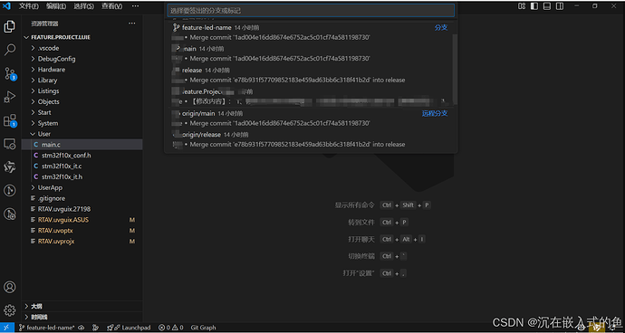
Task: Open the Manage gear icon
Action: [x=10, y=310]
